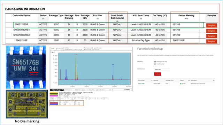Click the die photo above 'No Die marking'
The width and height of the screenshot is (223, 125).
27,104
